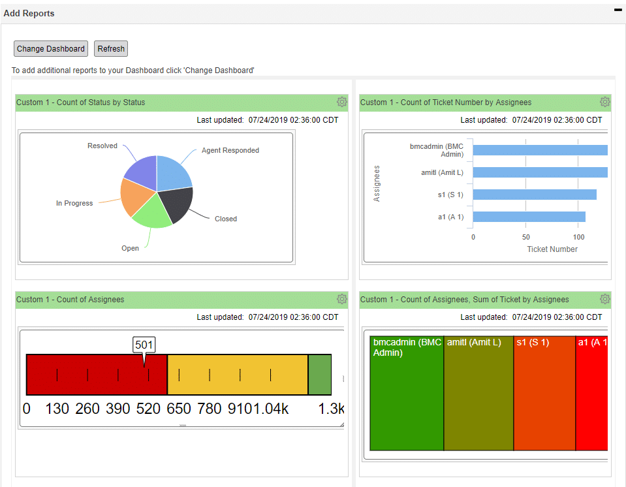Click the bmcadmin bar in bar chart
Screen dimensions: 626x487
(540, 150)
